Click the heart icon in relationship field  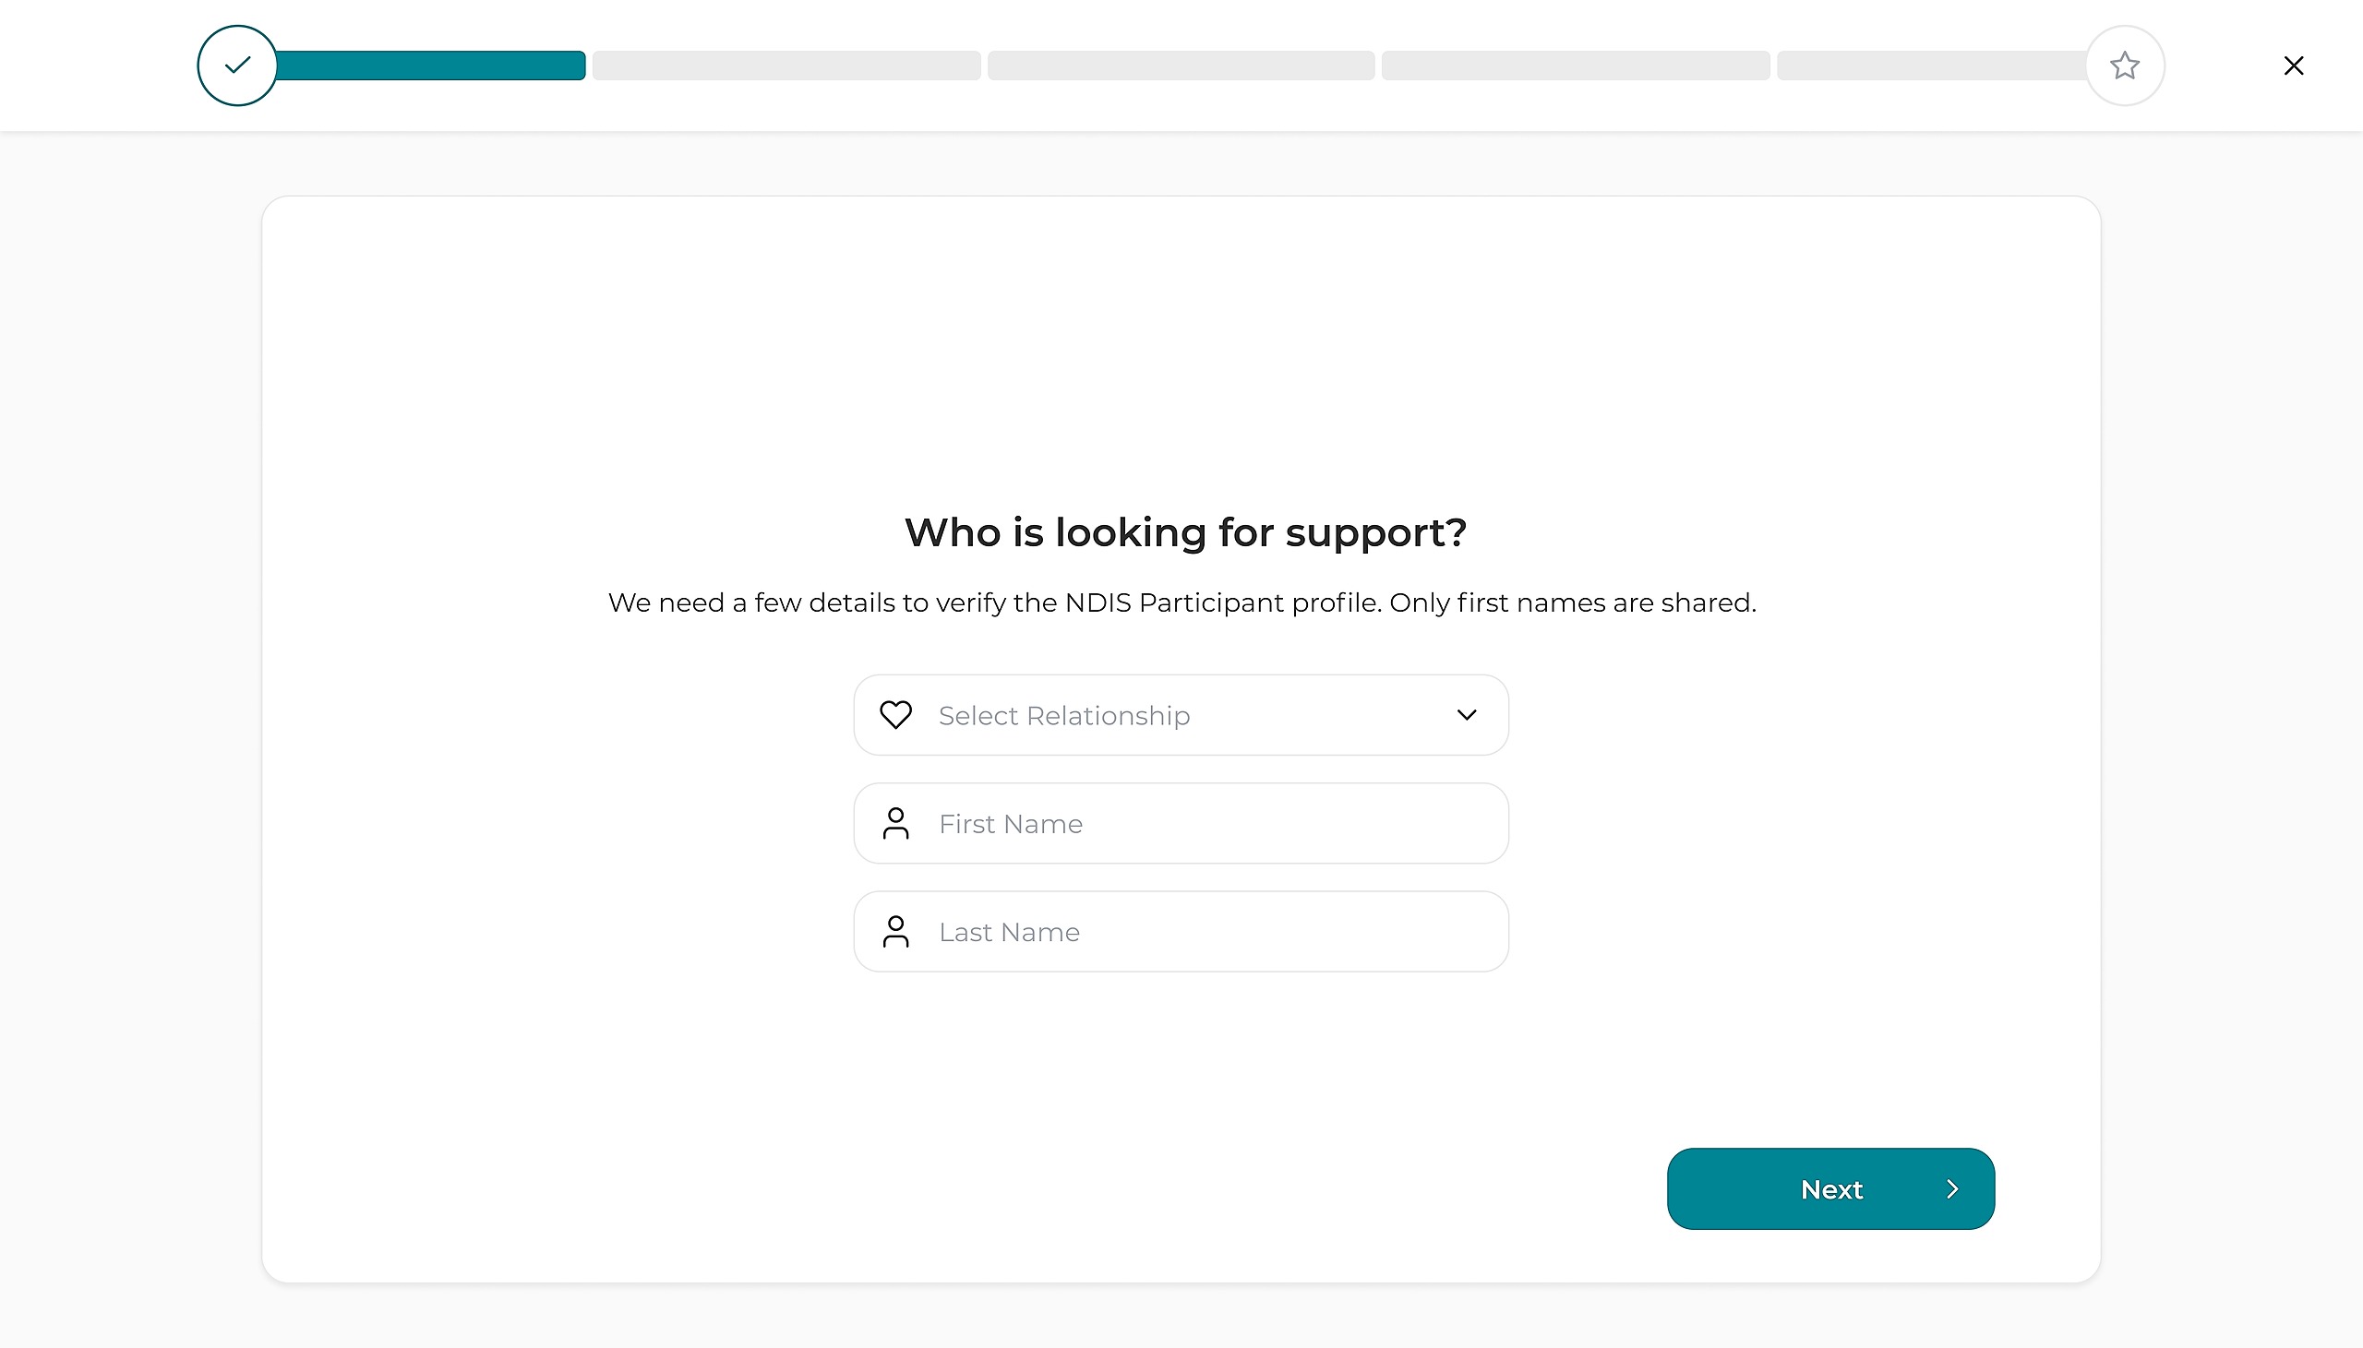895,715
